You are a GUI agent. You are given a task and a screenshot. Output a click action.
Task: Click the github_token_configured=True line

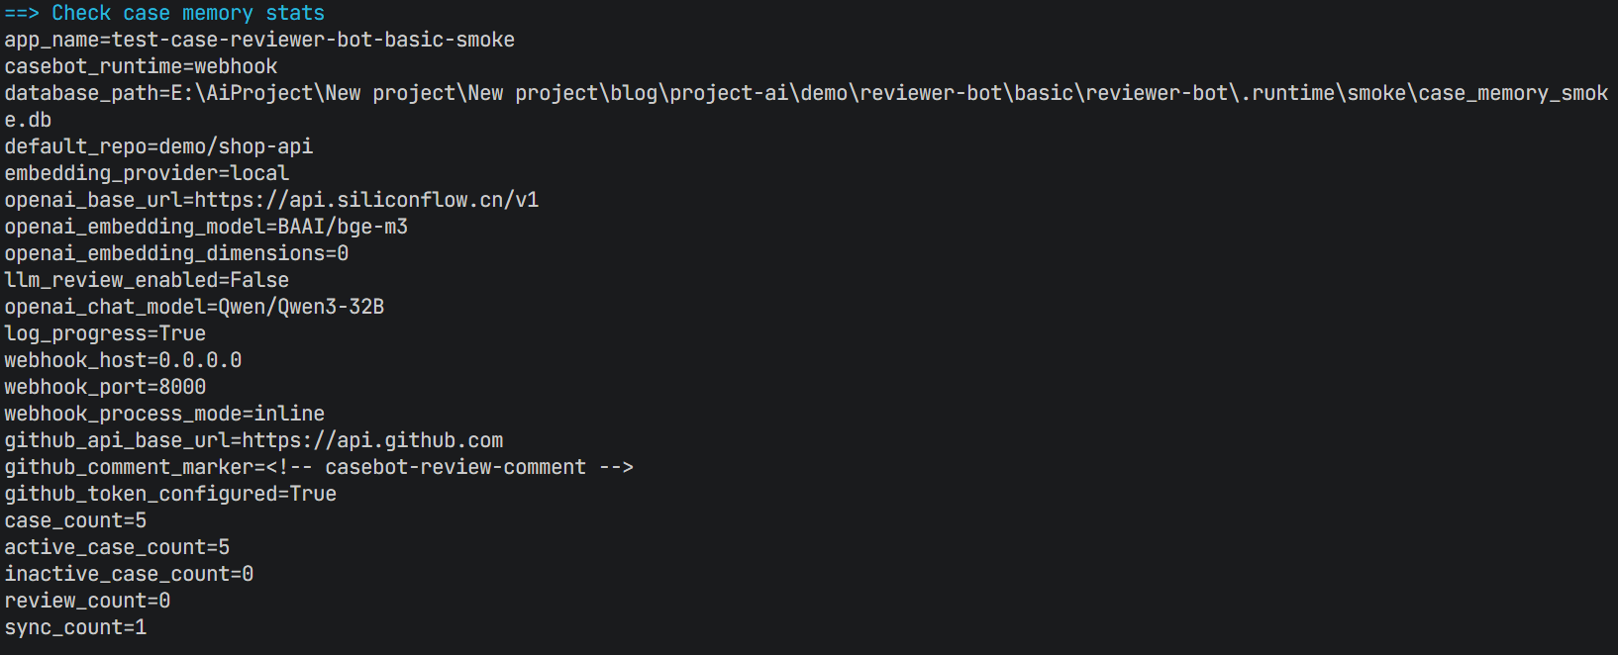[170, 494]
